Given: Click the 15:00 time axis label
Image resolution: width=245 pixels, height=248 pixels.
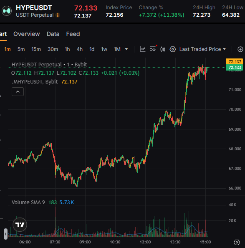Looking at the screenshot, I should (205, 242).
